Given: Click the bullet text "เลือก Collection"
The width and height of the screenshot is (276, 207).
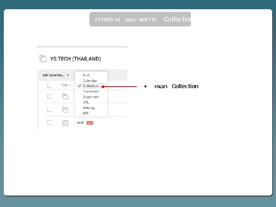Looking at the screenshot, I should pyautogui.click(x=176, y=86).
